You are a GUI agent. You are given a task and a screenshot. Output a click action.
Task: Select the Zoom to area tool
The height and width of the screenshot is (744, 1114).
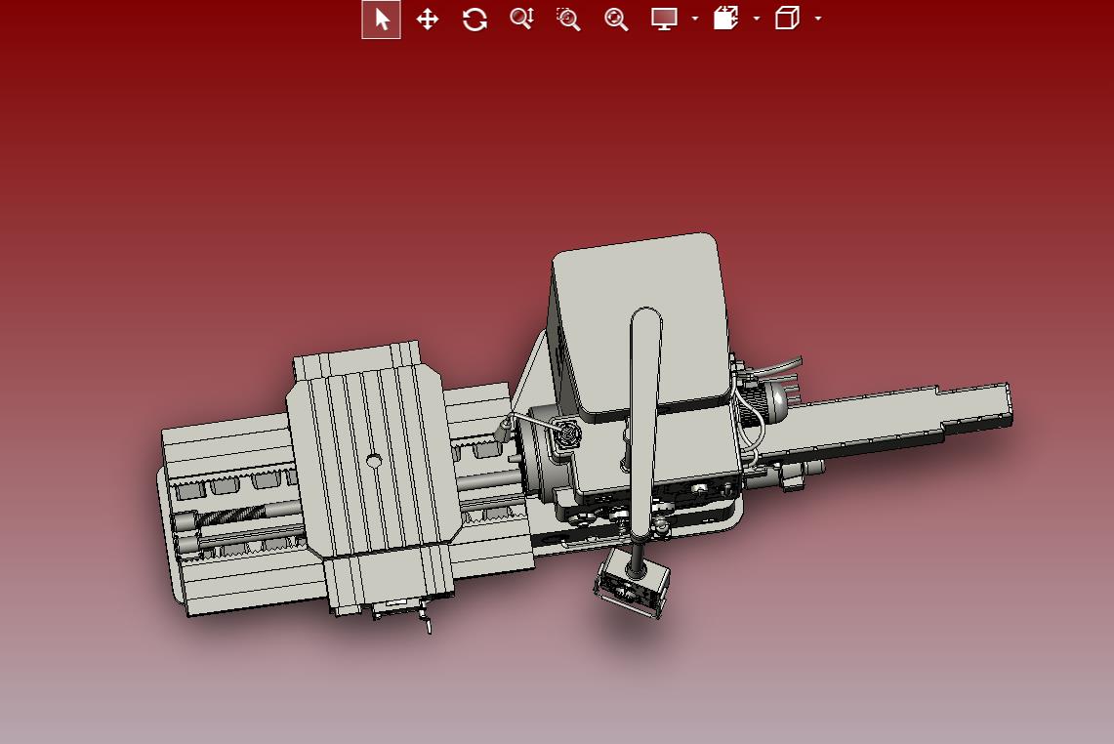[x=568, y=20]
